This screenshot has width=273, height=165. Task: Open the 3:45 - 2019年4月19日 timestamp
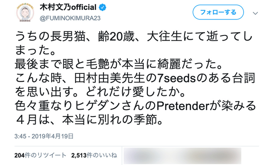tap(44, 136)
